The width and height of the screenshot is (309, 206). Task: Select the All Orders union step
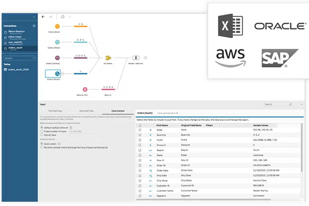tap(108, 58)
